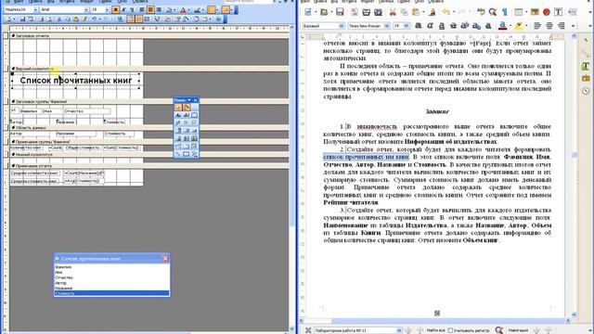Click the find bar search input field
The width and height of the screenshot is (594, 334).
355,330
